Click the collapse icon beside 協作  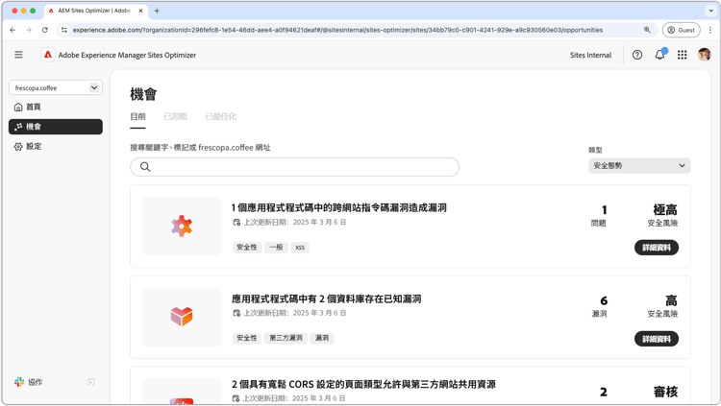[91, 382]
